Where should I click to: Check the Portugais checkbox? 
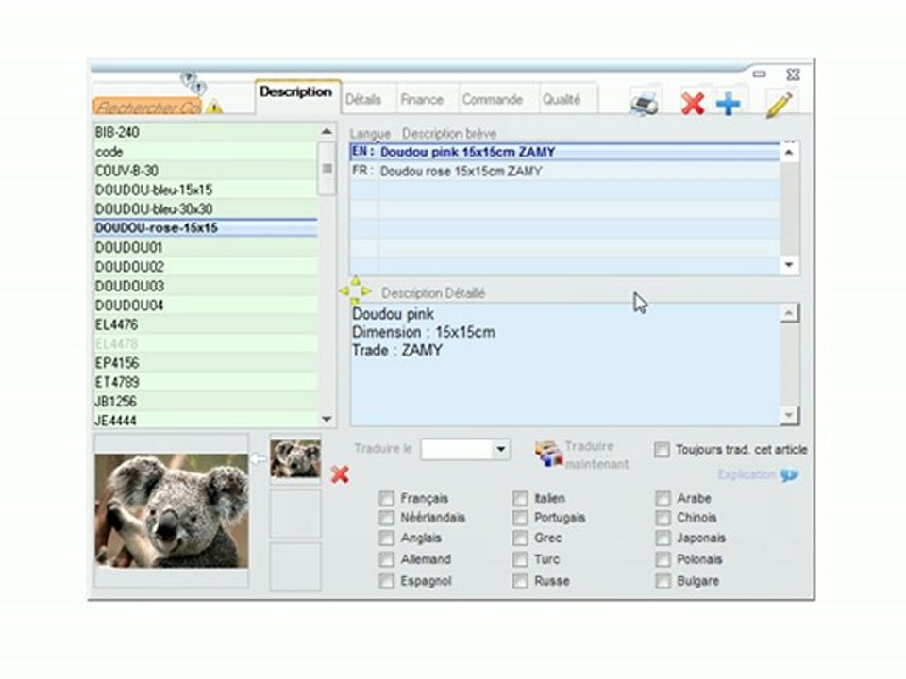click(x=521, y=518)
